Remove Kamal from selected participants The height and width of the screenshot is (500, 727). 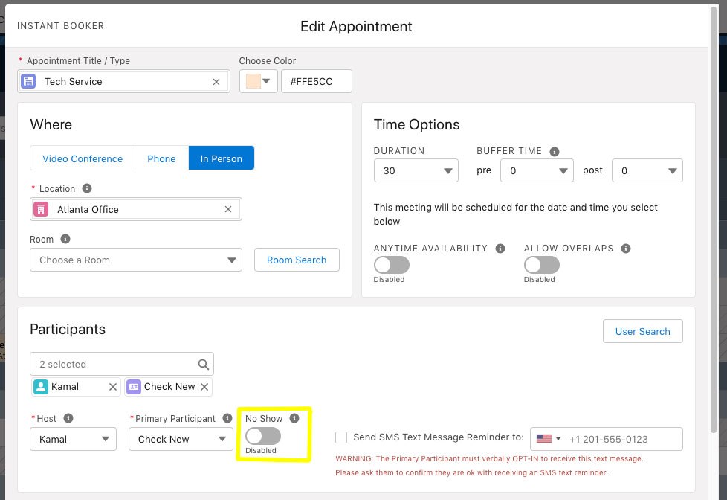(113, 387)
